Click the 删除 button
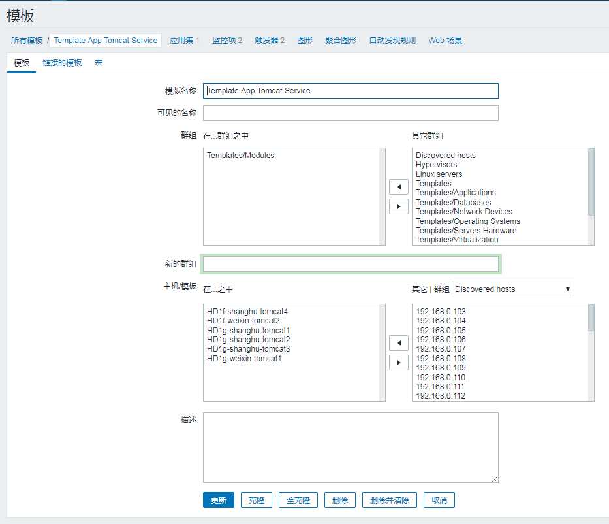Image resolution: width=609 pixels, height=524 pixels. (340, 500)
